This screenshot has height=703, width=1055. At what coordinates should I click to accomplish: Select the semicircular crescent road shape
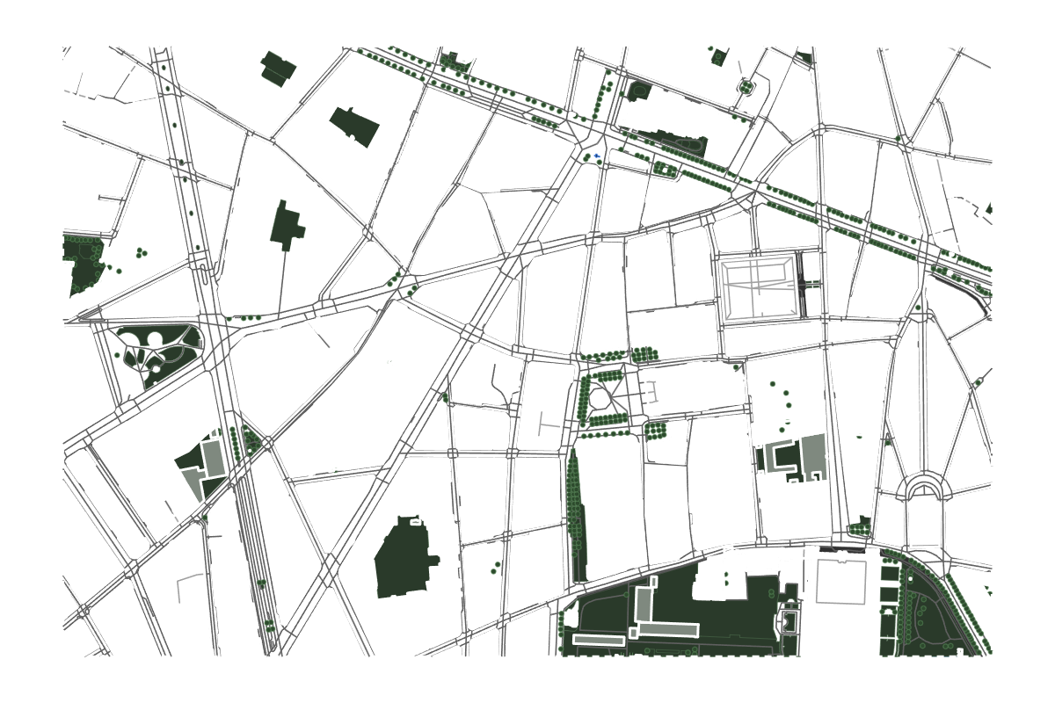pos(924,486)
